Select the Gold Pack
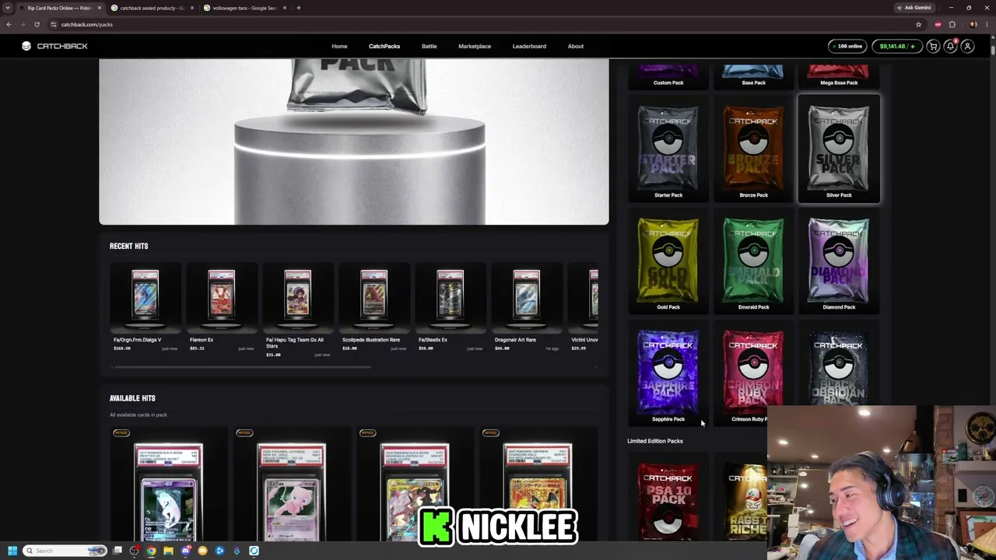996x560 pixels. coord(668,262)
